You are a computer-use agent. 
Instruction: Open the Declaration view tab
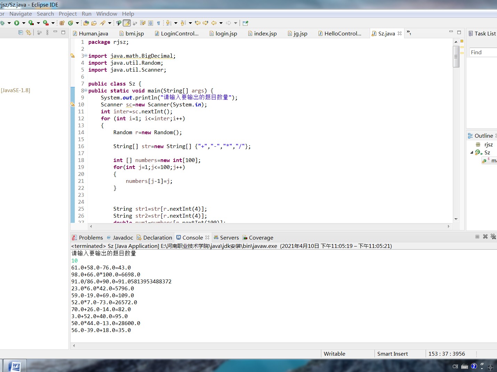point(154,238)
